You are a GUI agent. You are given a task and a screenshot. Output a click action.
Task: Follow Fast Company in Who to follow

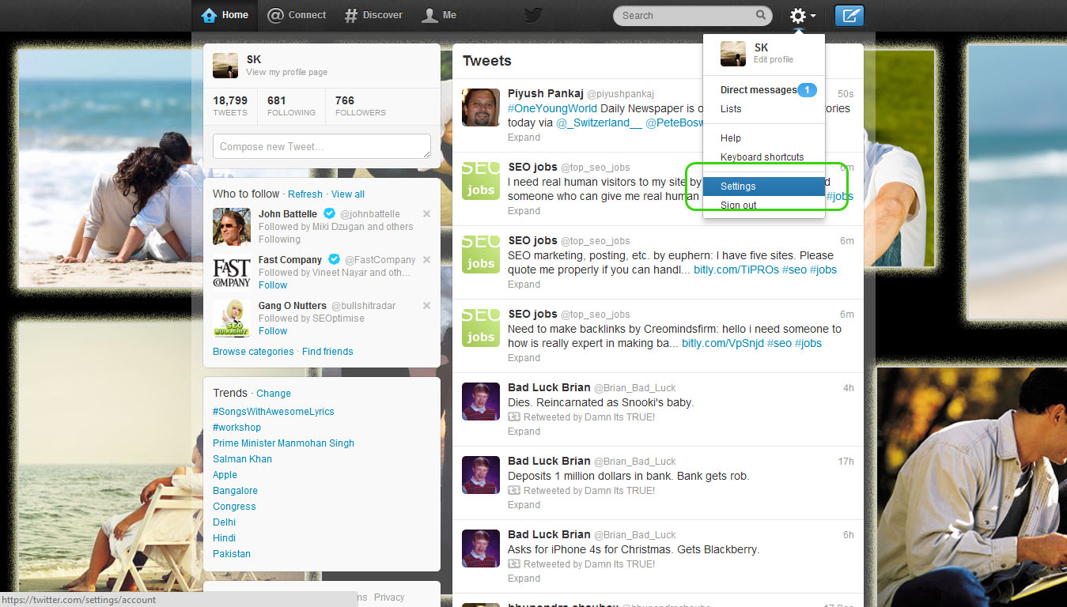272,285
